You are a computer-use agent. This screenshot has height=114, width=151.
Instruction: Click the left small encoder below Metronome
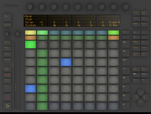7,34
